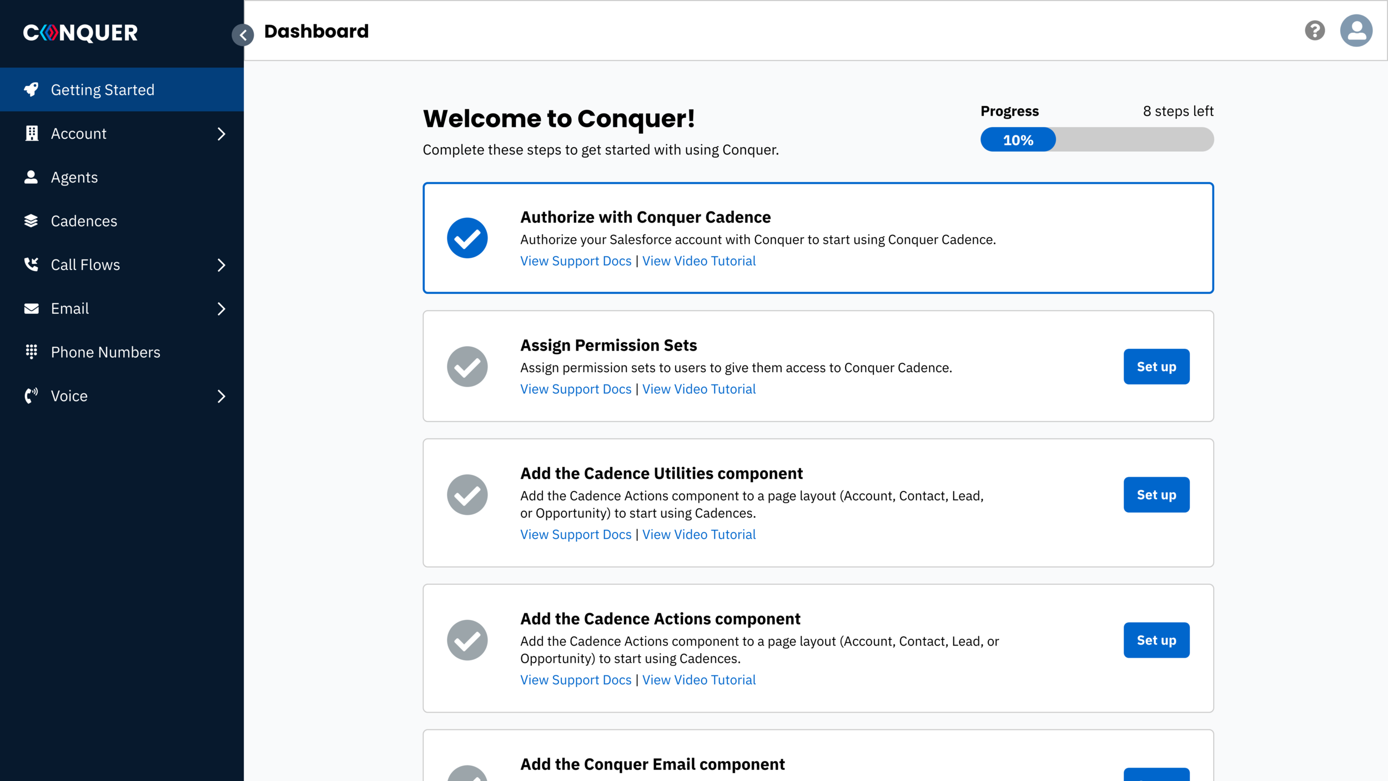Open the user profile avatar
The width and height of the screenshot is (1388, 781).
click(x=1356, y=31)
